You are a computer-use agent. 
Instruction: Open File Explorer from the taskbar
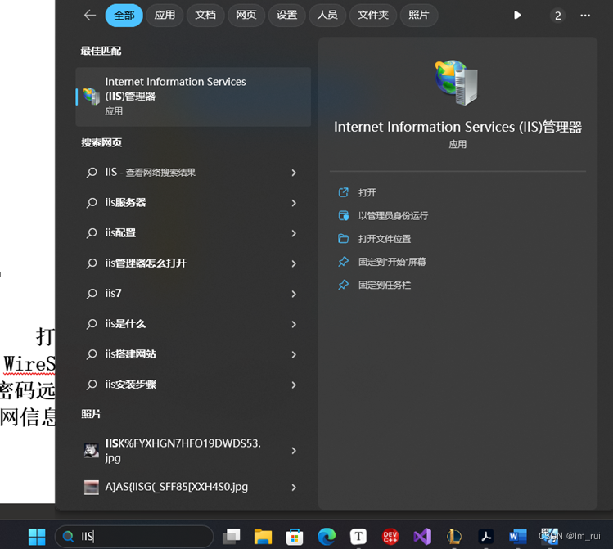coord(263,537)
